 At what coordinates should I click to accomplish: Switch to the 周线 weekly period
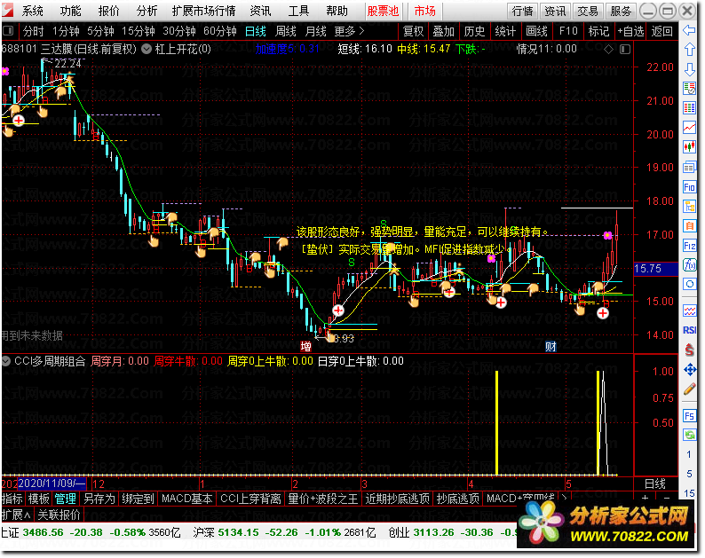[x=286, y=31]
